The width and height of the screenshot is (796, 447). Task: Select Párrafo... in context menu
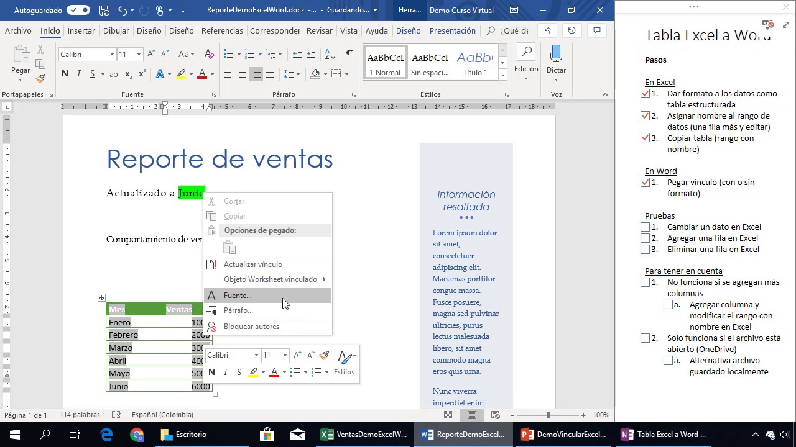click(x=269, y=310)
